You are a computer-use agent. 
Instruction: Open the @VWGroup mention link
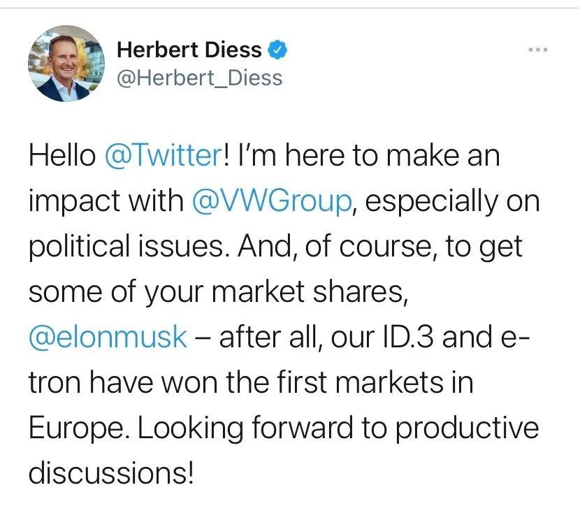[270, 201]
